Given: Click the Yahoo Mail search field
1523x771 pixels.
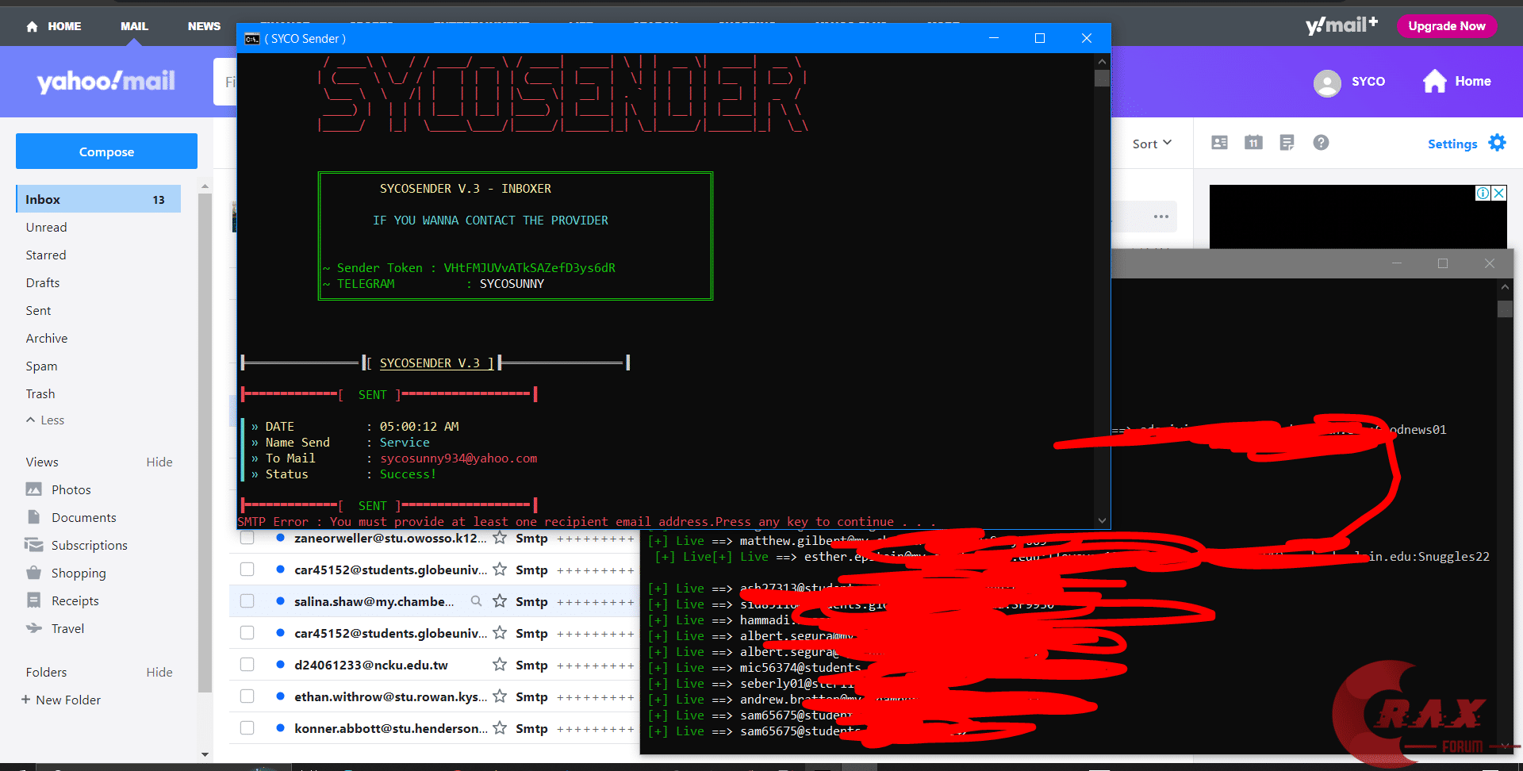Looking at the screenshot, I should 225,82.
